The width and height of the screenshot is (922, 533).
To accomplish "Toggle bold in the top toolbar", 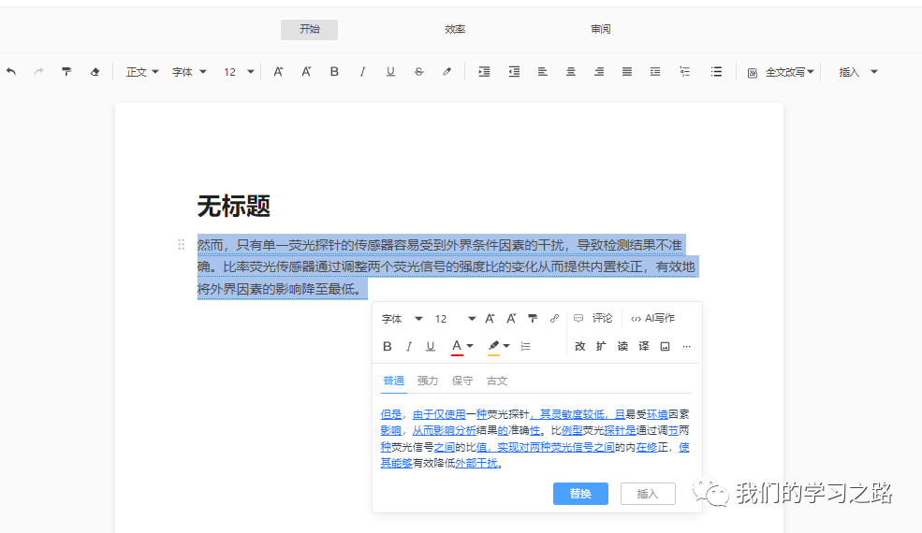I will coord(334,72).
